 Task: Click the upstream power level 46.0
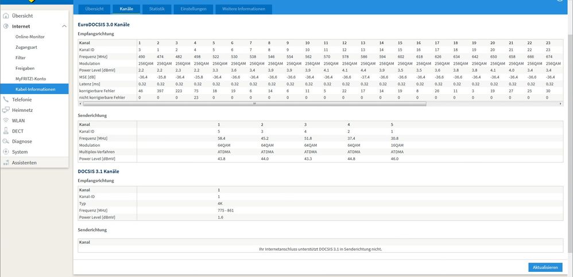pyautogui.click(x=394, y=159)
